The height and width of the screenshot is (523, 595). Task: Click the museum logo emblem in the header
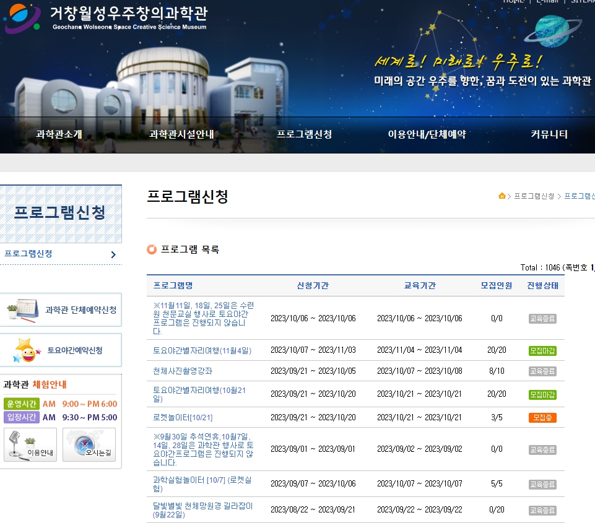coord(22,17)
